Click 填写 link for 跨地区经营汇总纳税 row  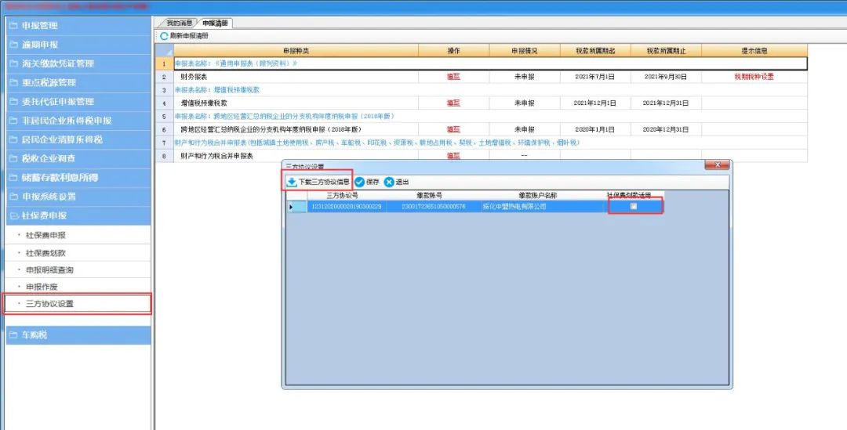pos(453,129)
